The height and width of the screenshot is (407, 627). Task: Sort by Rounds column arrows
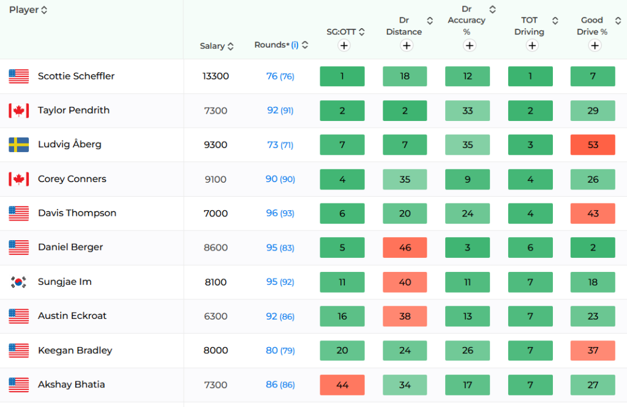tap(305, 45)
